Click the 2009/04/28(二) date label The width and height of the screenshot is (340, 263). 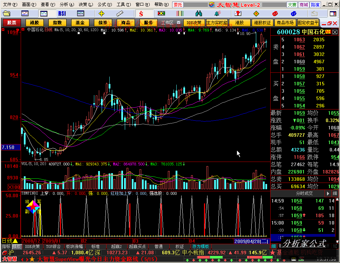(x=251, y=241)
